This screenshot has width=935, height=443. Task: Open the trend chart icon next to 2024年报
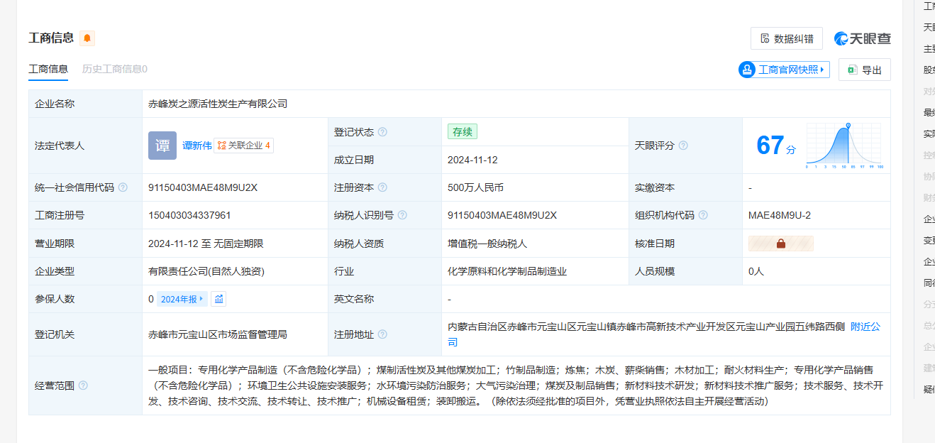219,299
